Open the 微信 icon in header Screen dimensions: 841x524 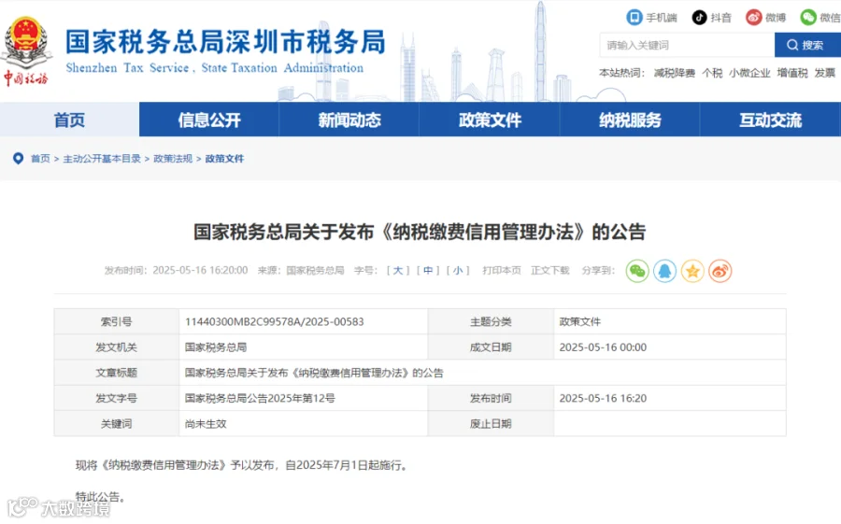click(x=807, y=17)
